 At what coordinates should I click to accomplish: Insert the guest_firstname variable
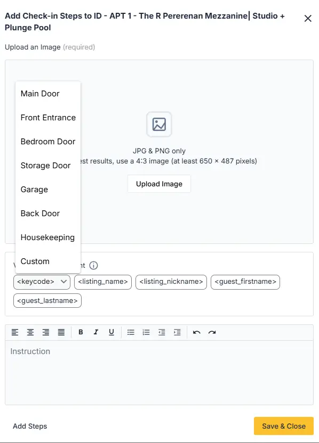(245, 282)
